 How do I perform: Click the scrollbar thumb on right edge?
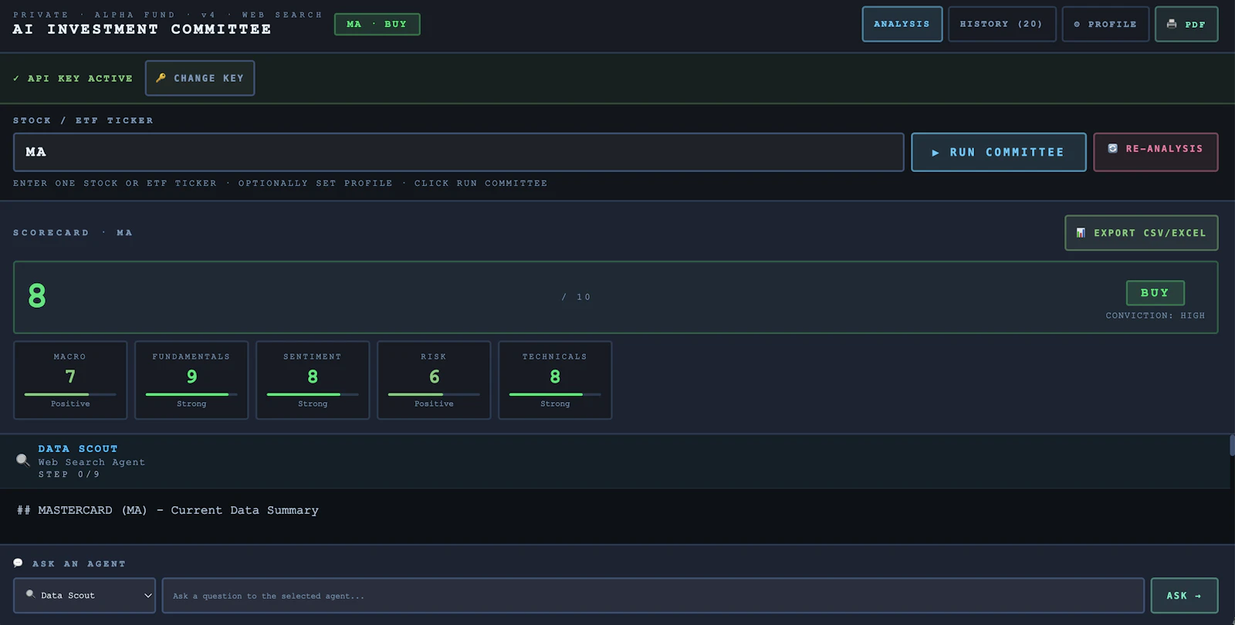click(x=1232, y=445)
